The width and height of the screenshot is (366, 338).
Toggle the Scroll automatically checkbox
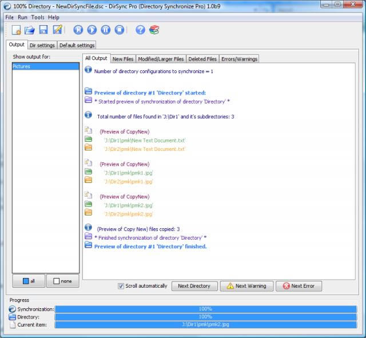[121, 286]
